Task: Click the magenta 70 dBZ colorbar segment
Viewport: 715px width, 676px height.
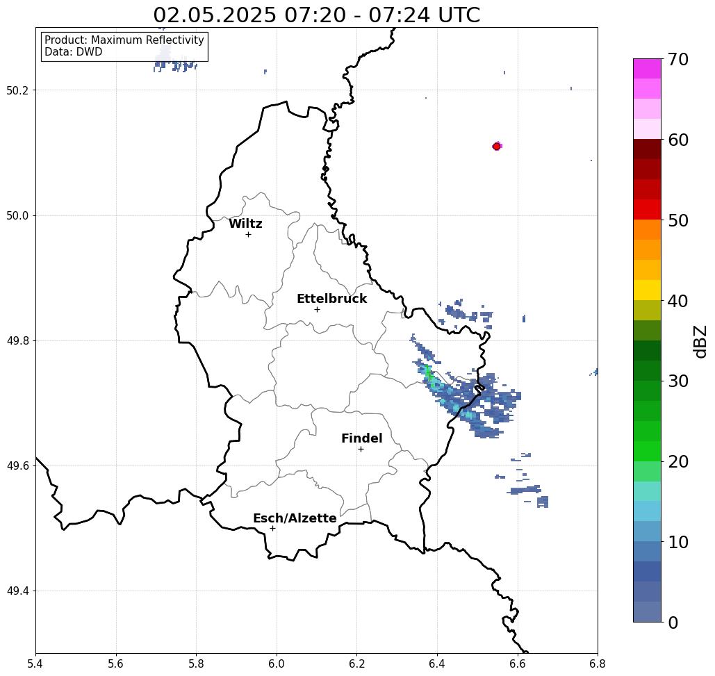Action: (x=647, y=69)
